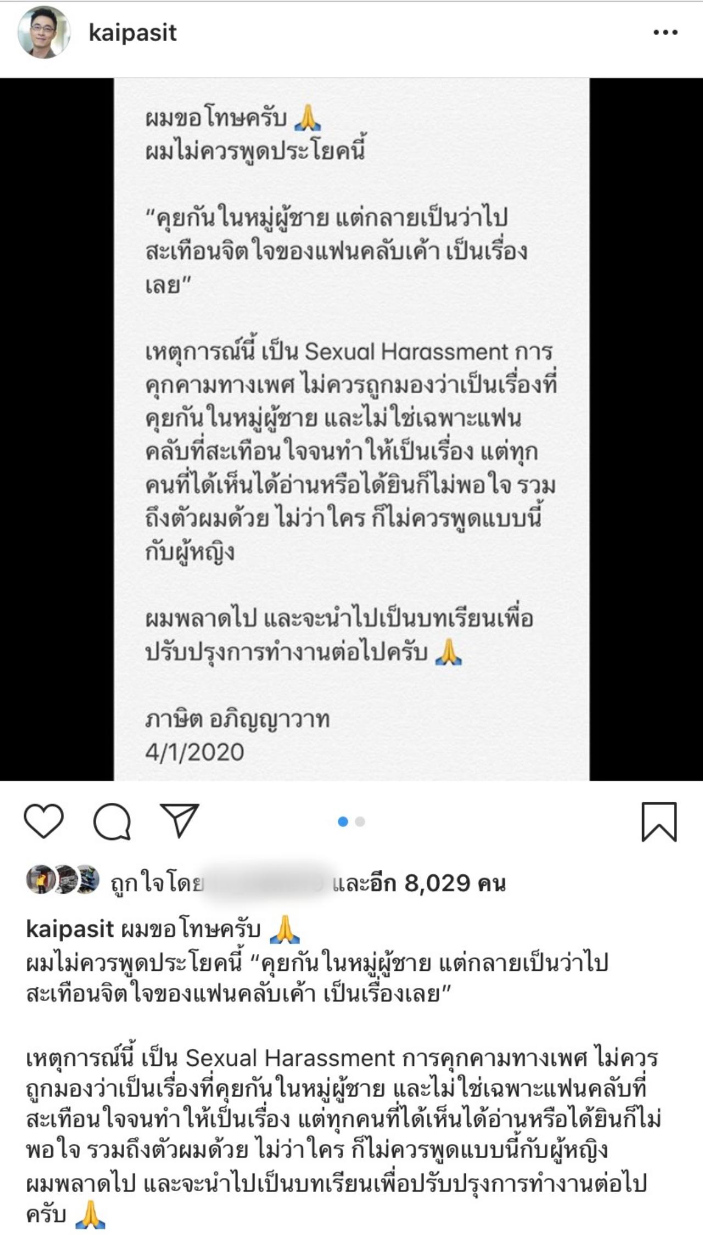Tap the heart icon to like the post

click(x=44, y=821)
